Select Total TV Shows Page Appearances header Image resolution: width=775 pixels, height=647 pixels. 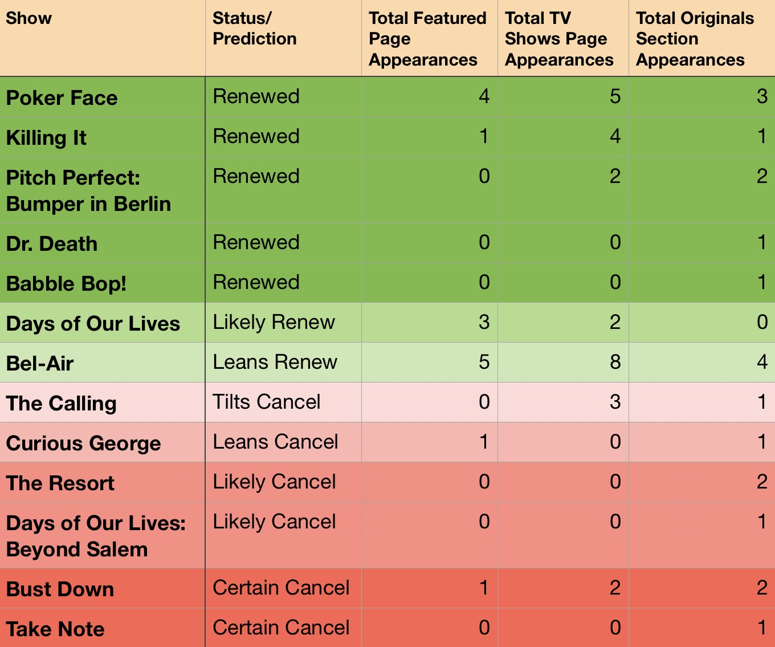(x=563, y=38)
